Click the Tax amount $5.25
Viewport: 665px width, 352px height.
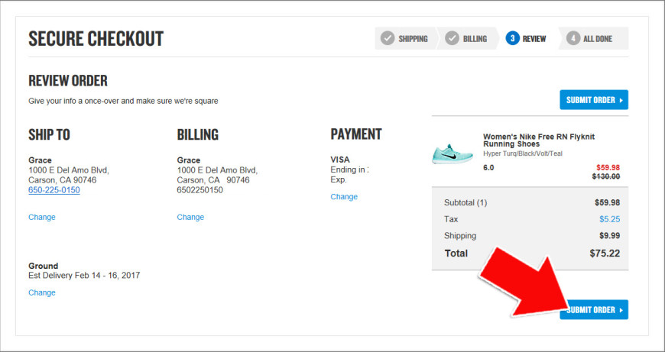pos(609,219)
